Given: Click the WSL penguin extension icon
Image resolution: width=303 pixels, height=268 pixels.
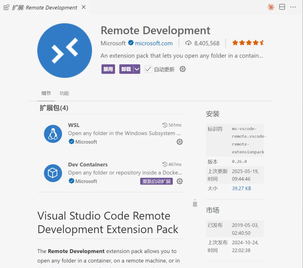Looking at the screenshot, I should click(x=53, y=134).
